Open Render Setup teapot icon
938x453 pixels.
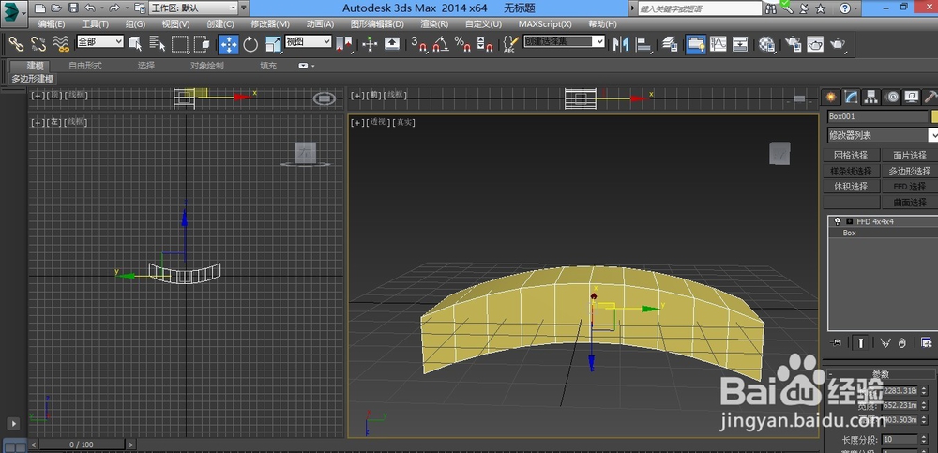(x=794, y=44)
